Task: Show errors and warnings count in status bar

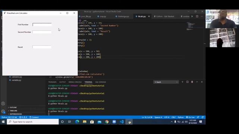Action: click(x=23, y=117)
